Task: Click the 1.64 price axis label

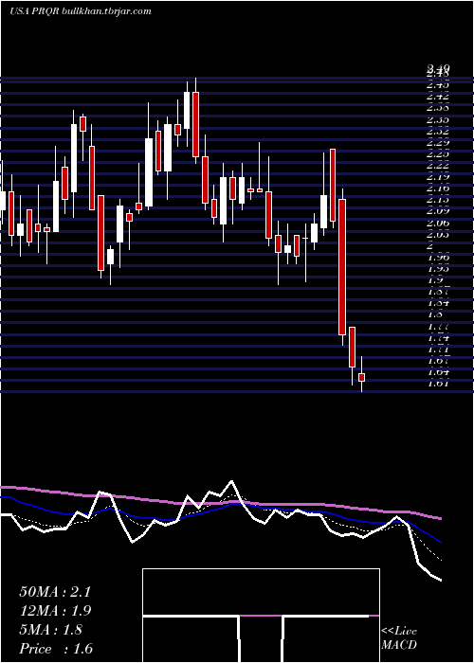Action: pyautogui.click(x=438, y=372)
